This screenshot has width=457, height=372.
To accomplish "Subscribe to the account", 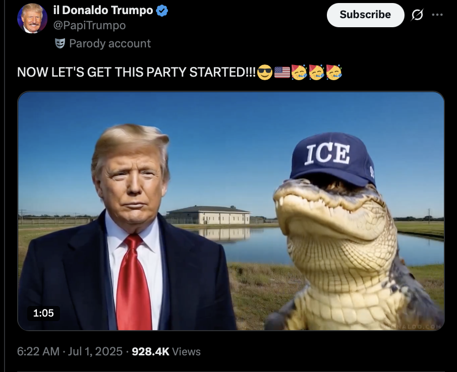I will [x=366, y=15].
